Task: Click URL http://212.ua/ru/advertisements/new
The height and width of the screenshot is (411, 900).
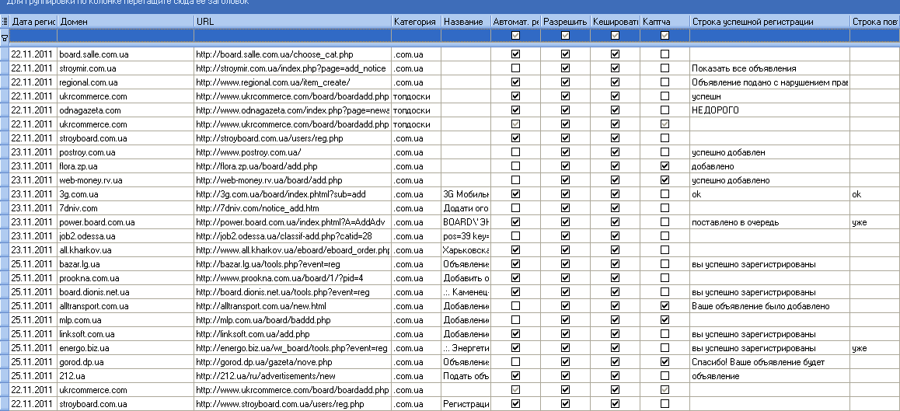Action: tap(293, 376)
